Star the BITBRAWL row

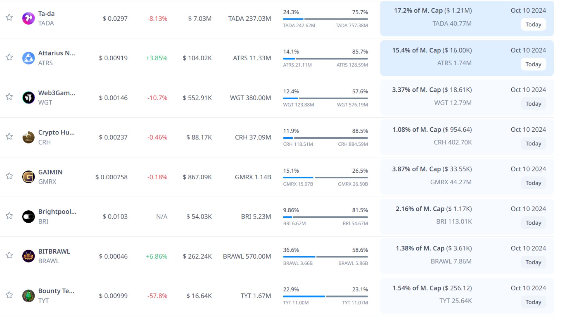[9, 255]
